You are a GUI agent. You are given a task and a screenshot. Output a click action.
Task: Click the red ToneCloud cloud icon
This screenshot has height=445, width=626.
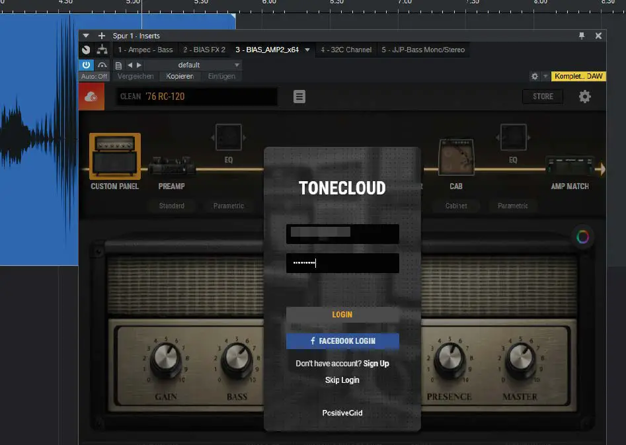[x=91, y=97]
